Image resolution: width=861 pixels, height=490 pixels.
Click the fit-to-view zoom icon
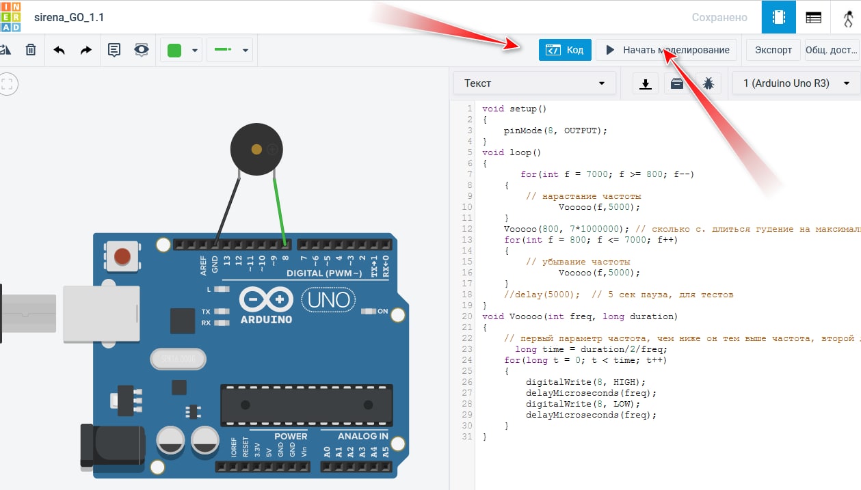(8, 85)
